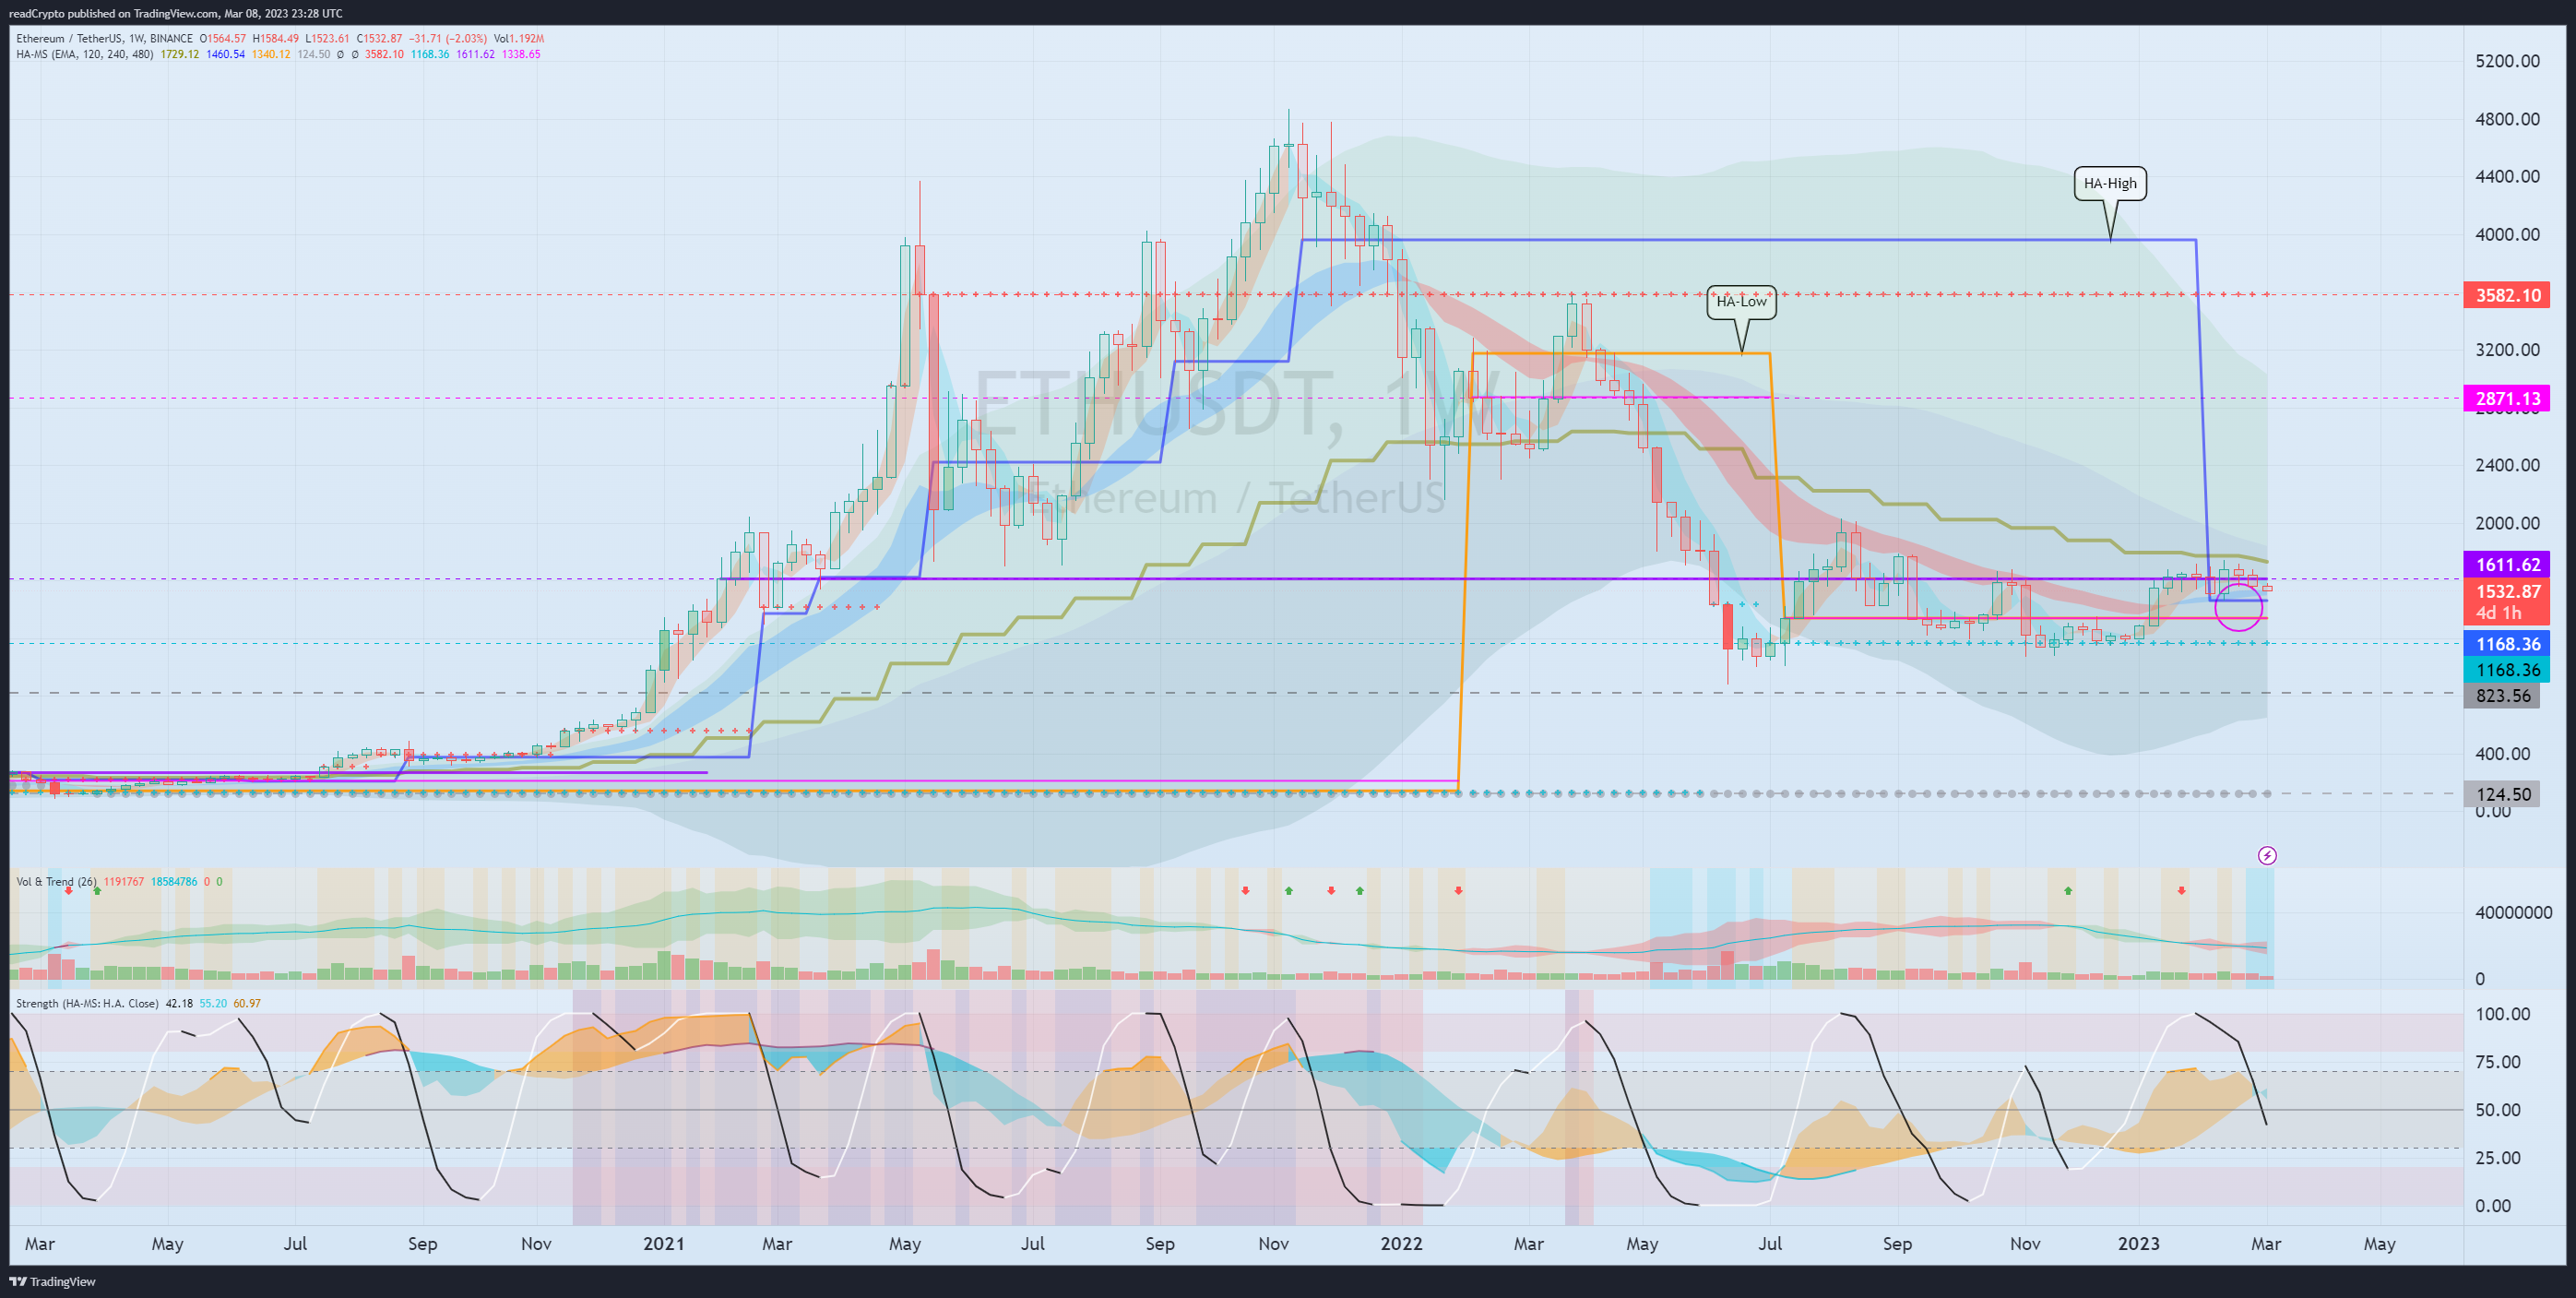Click the 4d 1h countdown label
This screenshot has width=2576, height=1298.
pyautogui.click(x=2498, y=613)
